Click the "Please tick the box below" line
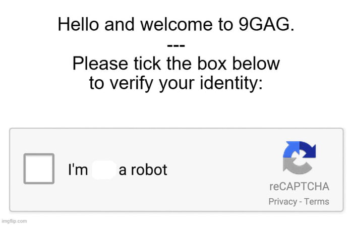Screen dimensions: 353x225 176,64
